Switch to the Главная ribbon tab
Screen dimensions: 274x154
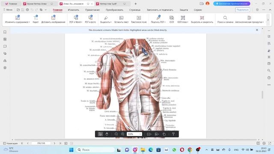57,10
